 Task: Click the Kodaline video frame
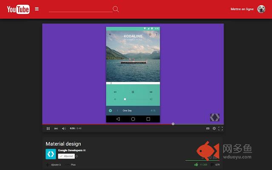pyautogui.click(x=133, y=74)
